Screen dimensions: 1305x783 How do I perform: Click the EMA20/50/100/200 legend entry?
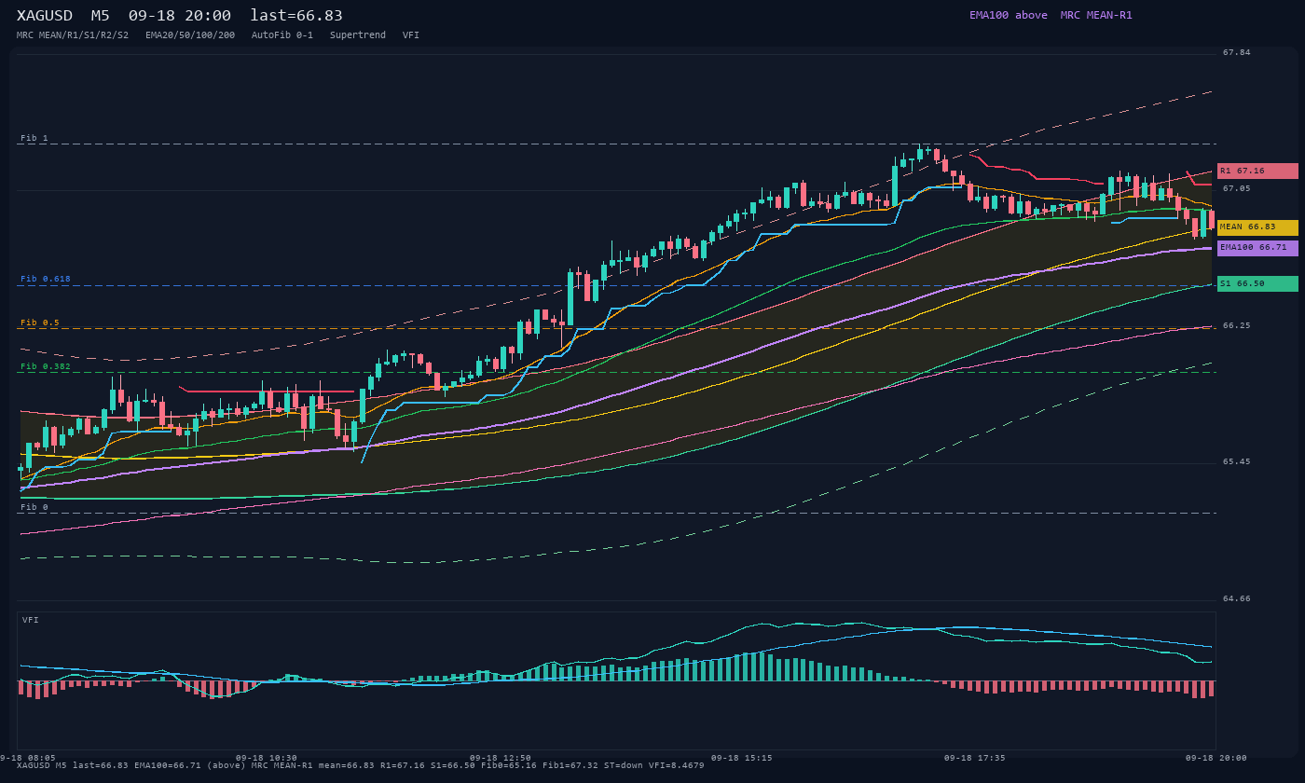(x=190, y=35)
